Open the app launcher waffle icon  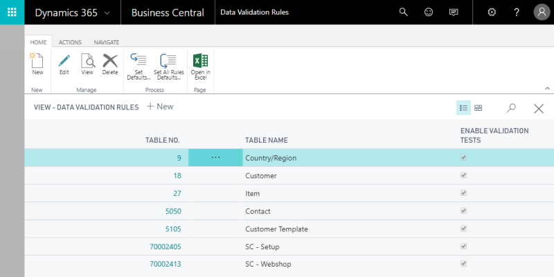12,12
